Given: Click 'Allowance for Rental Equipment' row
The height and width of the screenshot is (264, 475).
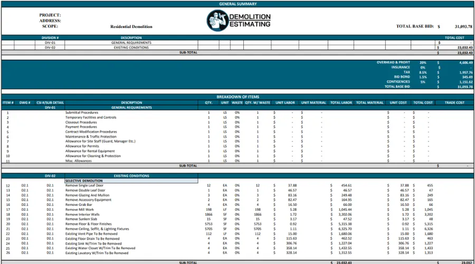Looking at the screenshot, I should (x=90, y=151).
